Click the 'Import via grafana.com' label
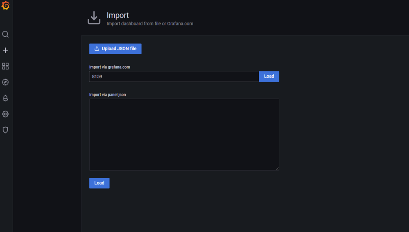 (110, 67)
